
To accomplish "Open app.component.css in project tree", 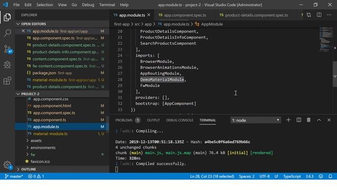I will pos(62,99).
